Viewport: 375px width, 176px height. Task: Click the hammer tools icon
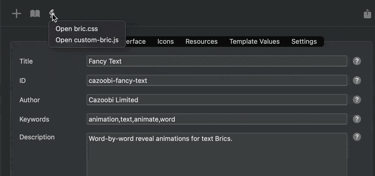[52, 13]
